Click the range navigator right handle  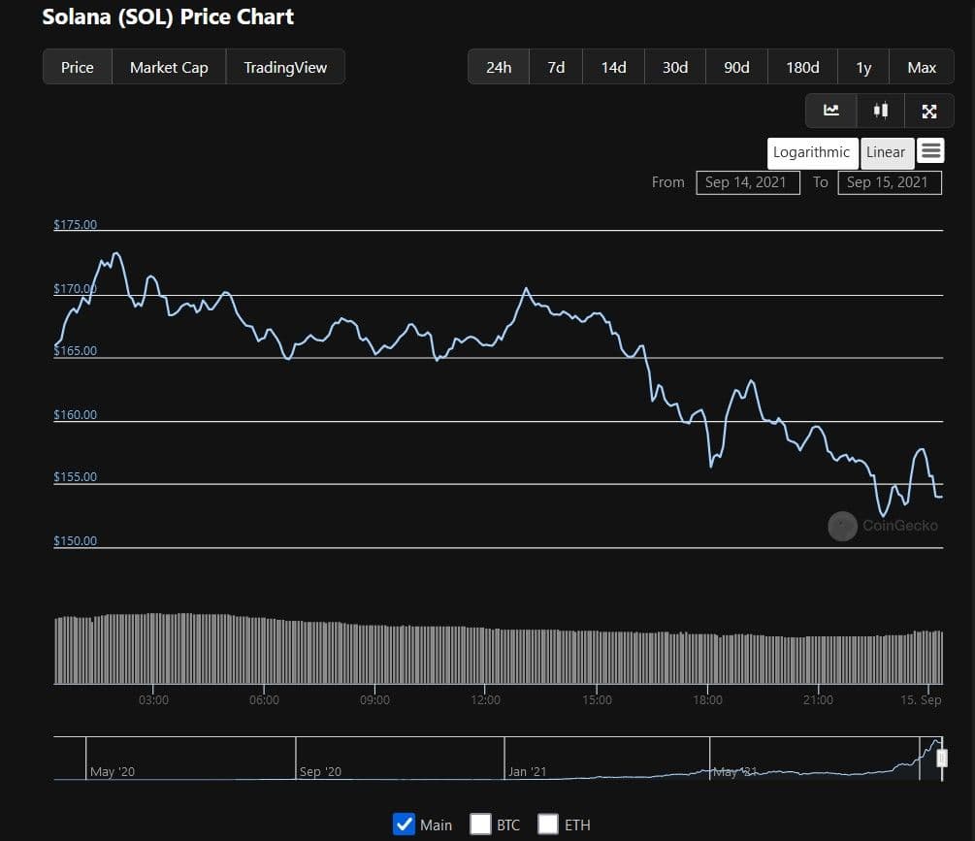[x=941, y=759]
